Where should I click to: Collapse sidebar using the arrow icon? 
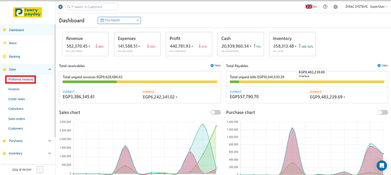(x=40, y=169)
